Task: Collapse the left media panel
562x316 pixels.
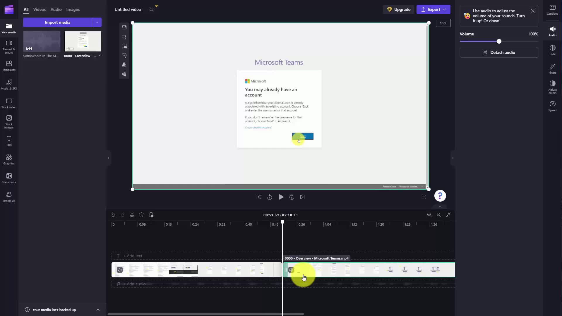Action: coord(108,158)
